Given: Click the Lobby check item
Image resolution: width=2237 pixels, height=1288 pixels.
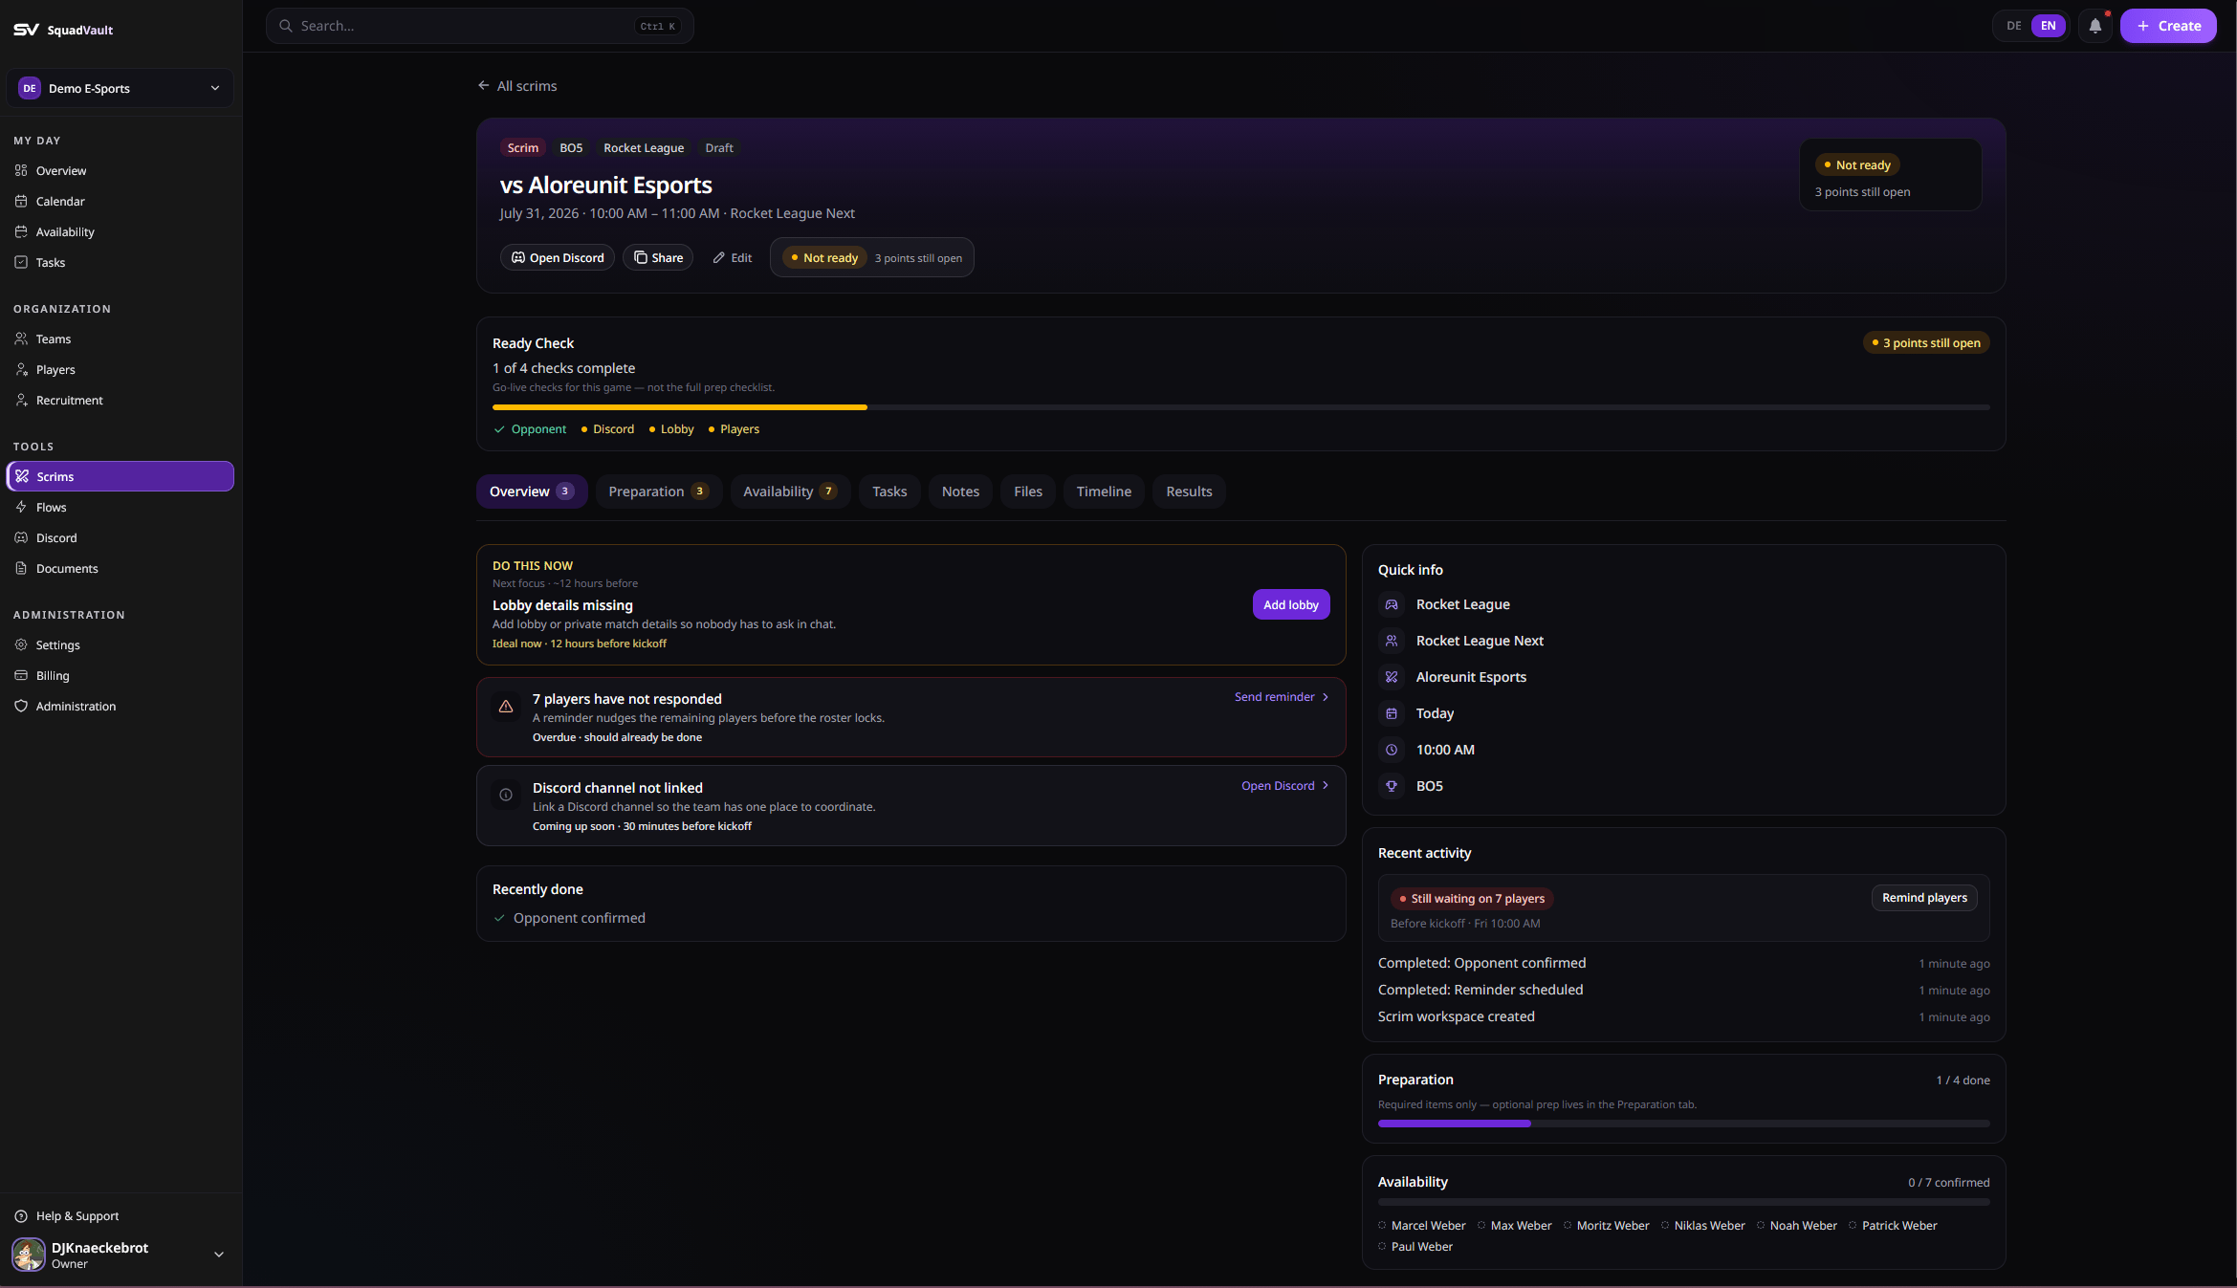Looking at the screenshot, I should (x=671, y=429).
